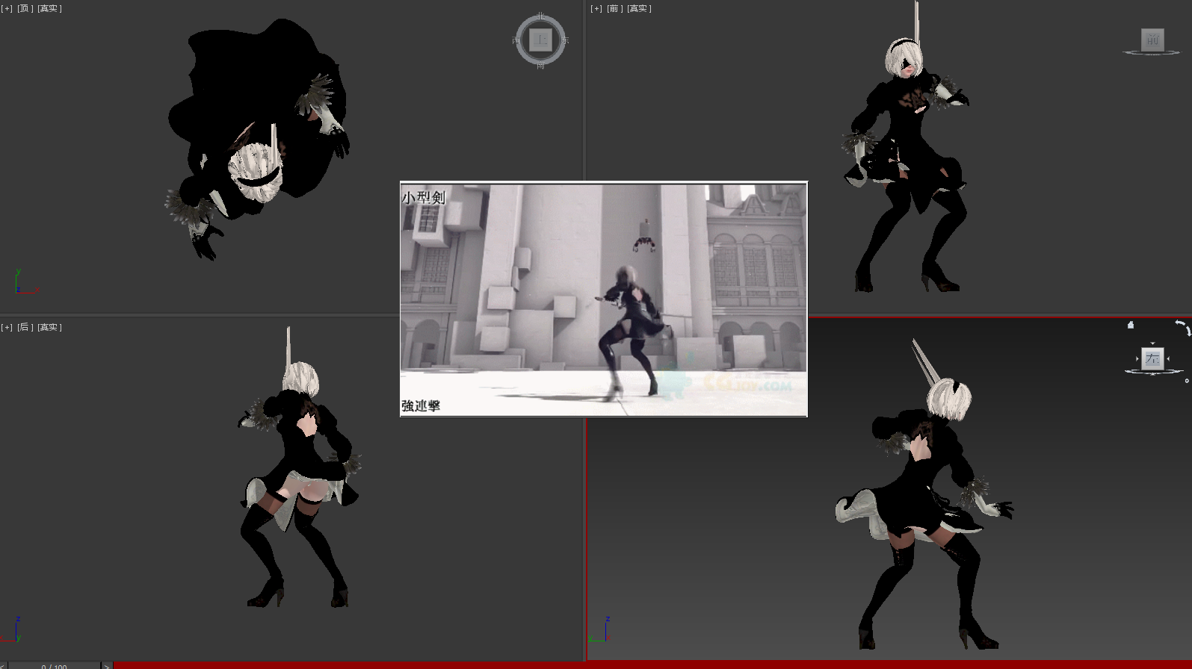Open the [前] view label menu
1192x669 pixels.
[x=614, y=8]
